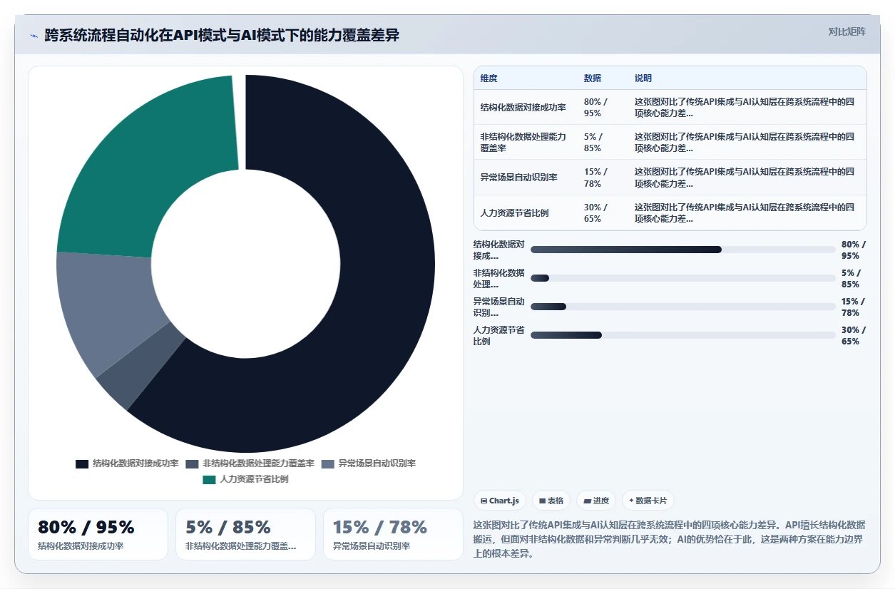This screenshot has height=589, width=895.
Task: Click the progress bar for 异常场景自动识别…
Action: pyautogui.click(x=683, y=307)
